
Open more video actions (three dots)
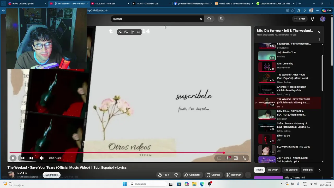[248, 175]
